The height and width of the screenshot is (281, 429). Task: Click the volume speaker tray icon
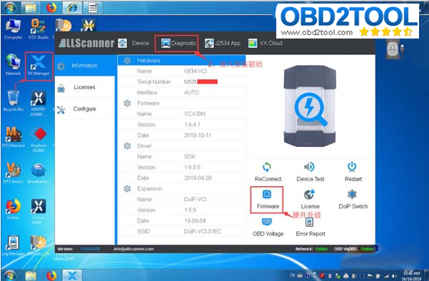(394, 276)
